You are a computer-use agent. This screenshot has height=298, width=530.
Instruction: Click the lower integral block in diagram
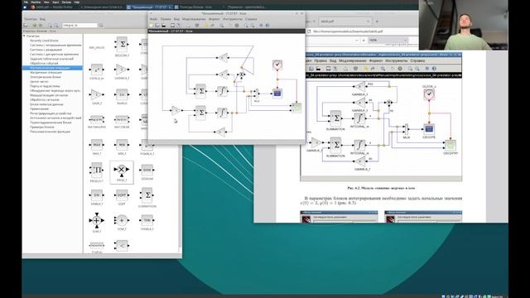(222, 113)
